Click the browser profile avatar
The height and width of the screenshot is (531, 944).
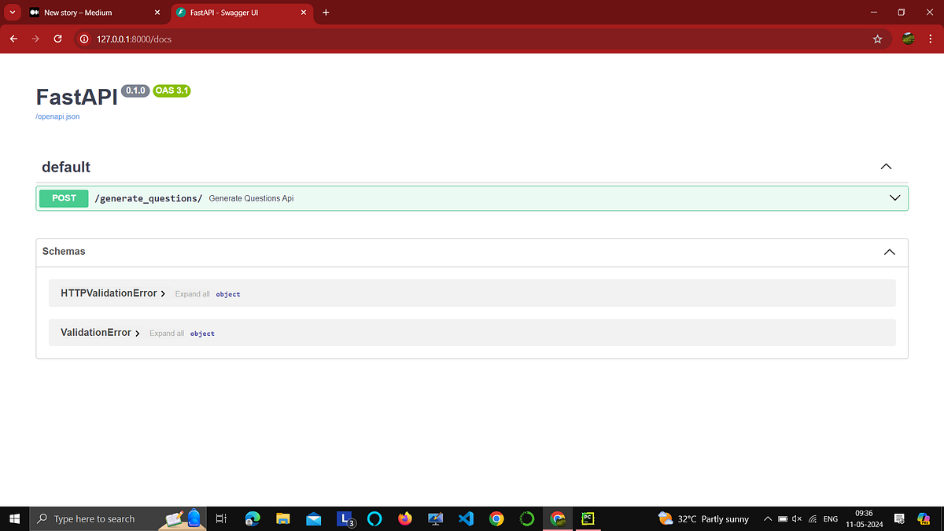908,38
